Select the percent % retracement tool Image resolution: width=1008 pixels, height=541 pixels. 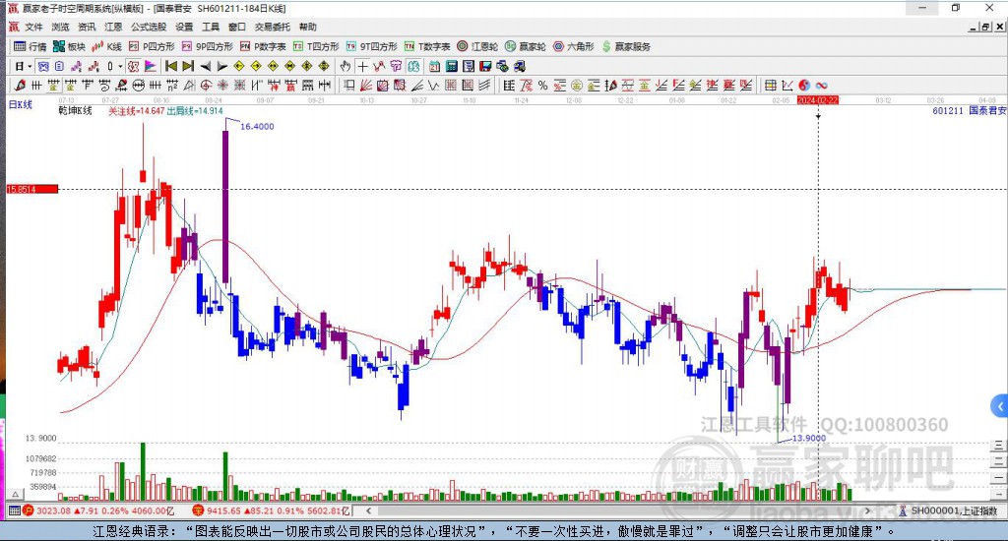coord(542,85)
